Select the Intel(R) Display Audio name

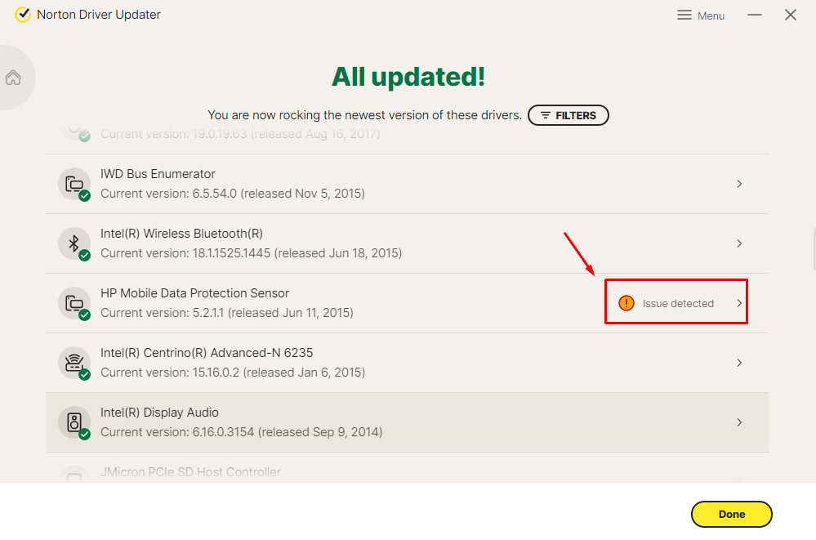pyautogui.click(x=159, y=413)
